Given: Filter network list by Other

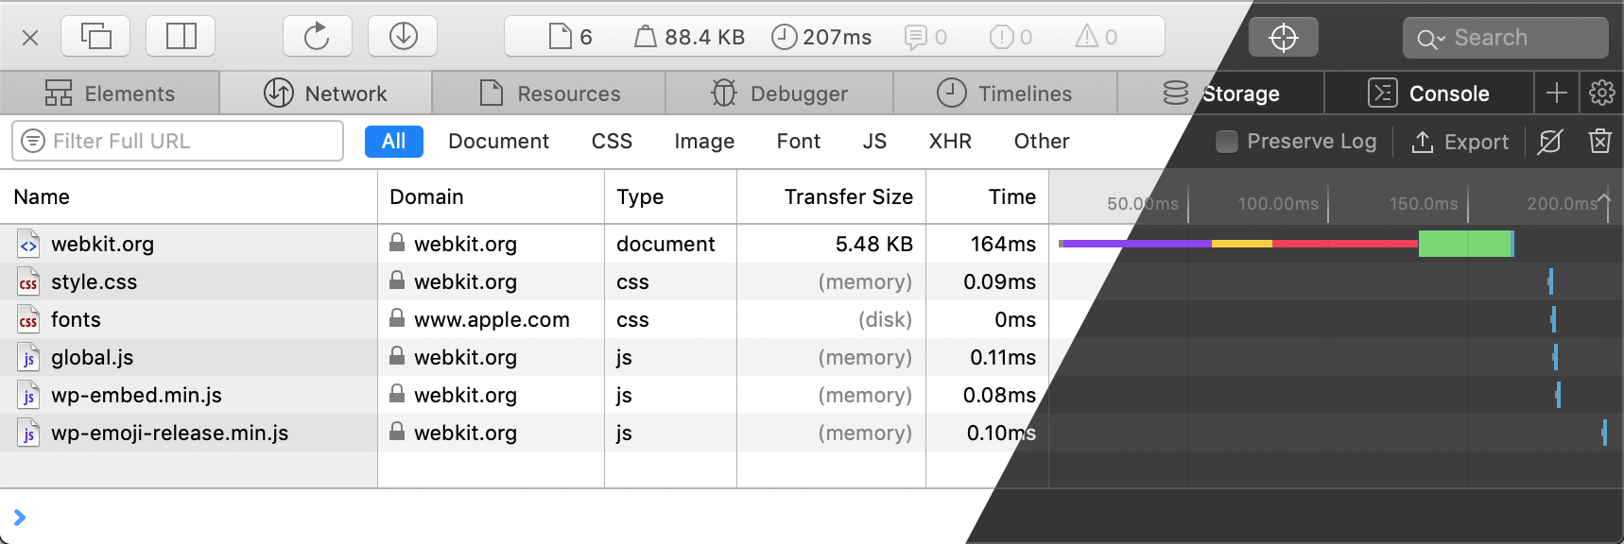Looking at the screenshot, I should [x=1042, y=141].
